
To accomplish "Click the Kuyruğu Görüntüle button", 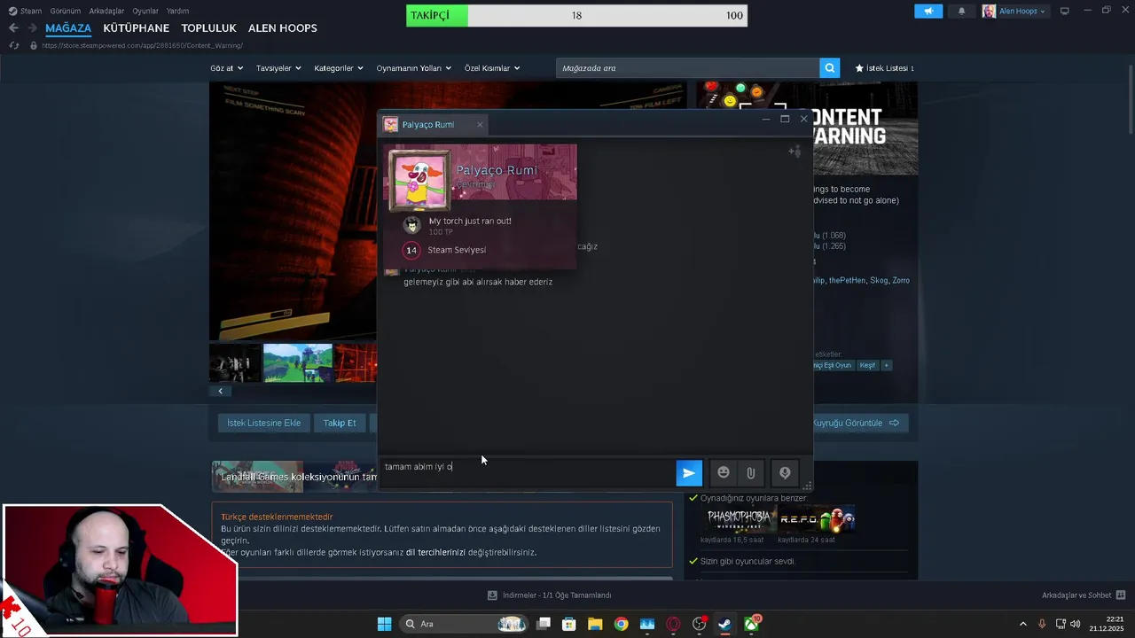I will 857,423.
